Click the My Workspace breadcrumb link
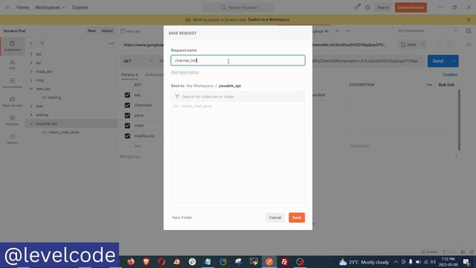Viewport: 476px width, 268px height. 200,86
